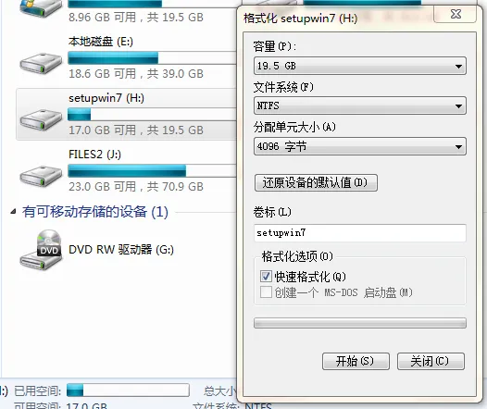Select the FILES2 (J:) drive icon
Image resolution: width=487 pixels, height=409 pixels.
tap(41, 176)
